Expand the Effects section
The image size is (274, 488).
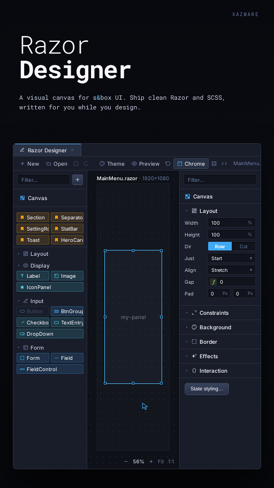[220, 357]
